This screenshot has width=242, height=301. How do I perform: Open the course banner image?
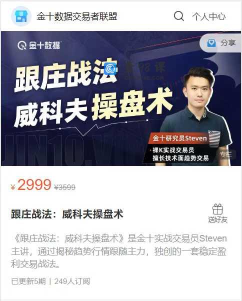[121, 98]
